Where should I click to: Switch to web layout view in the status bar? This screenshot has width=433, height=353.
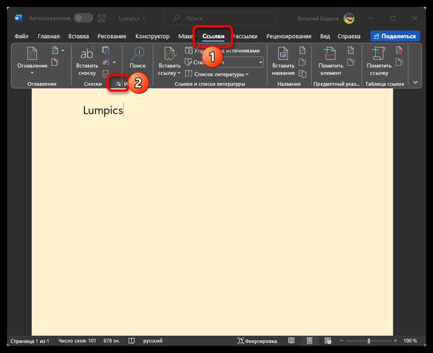328,341
